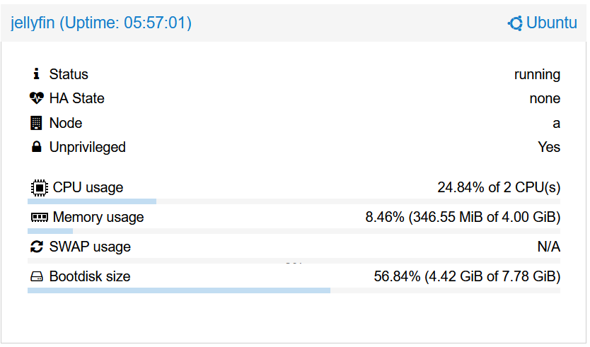Image resolution: width=590 pixels, height=347 pixels.
Task: Click the Memory usage progress bar
Action: (294, 231)
